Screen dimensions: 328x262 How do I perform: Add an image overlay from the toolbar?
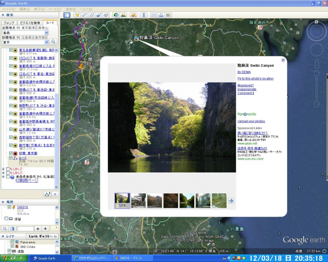(x=99, y=15)
